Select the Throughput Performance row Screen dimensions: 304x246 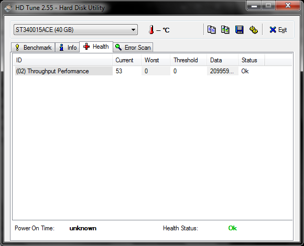coord(153,71)
